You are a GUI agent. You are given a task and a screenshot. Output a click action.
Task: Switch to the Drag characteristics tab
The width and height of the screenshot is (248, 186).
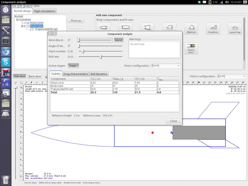tap(76, 74)
